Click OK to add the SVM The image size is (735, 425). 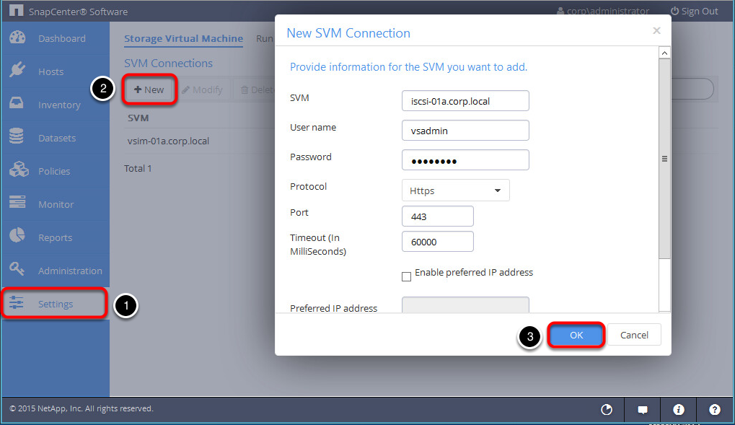pyautogui.click(x=576, y=335)
